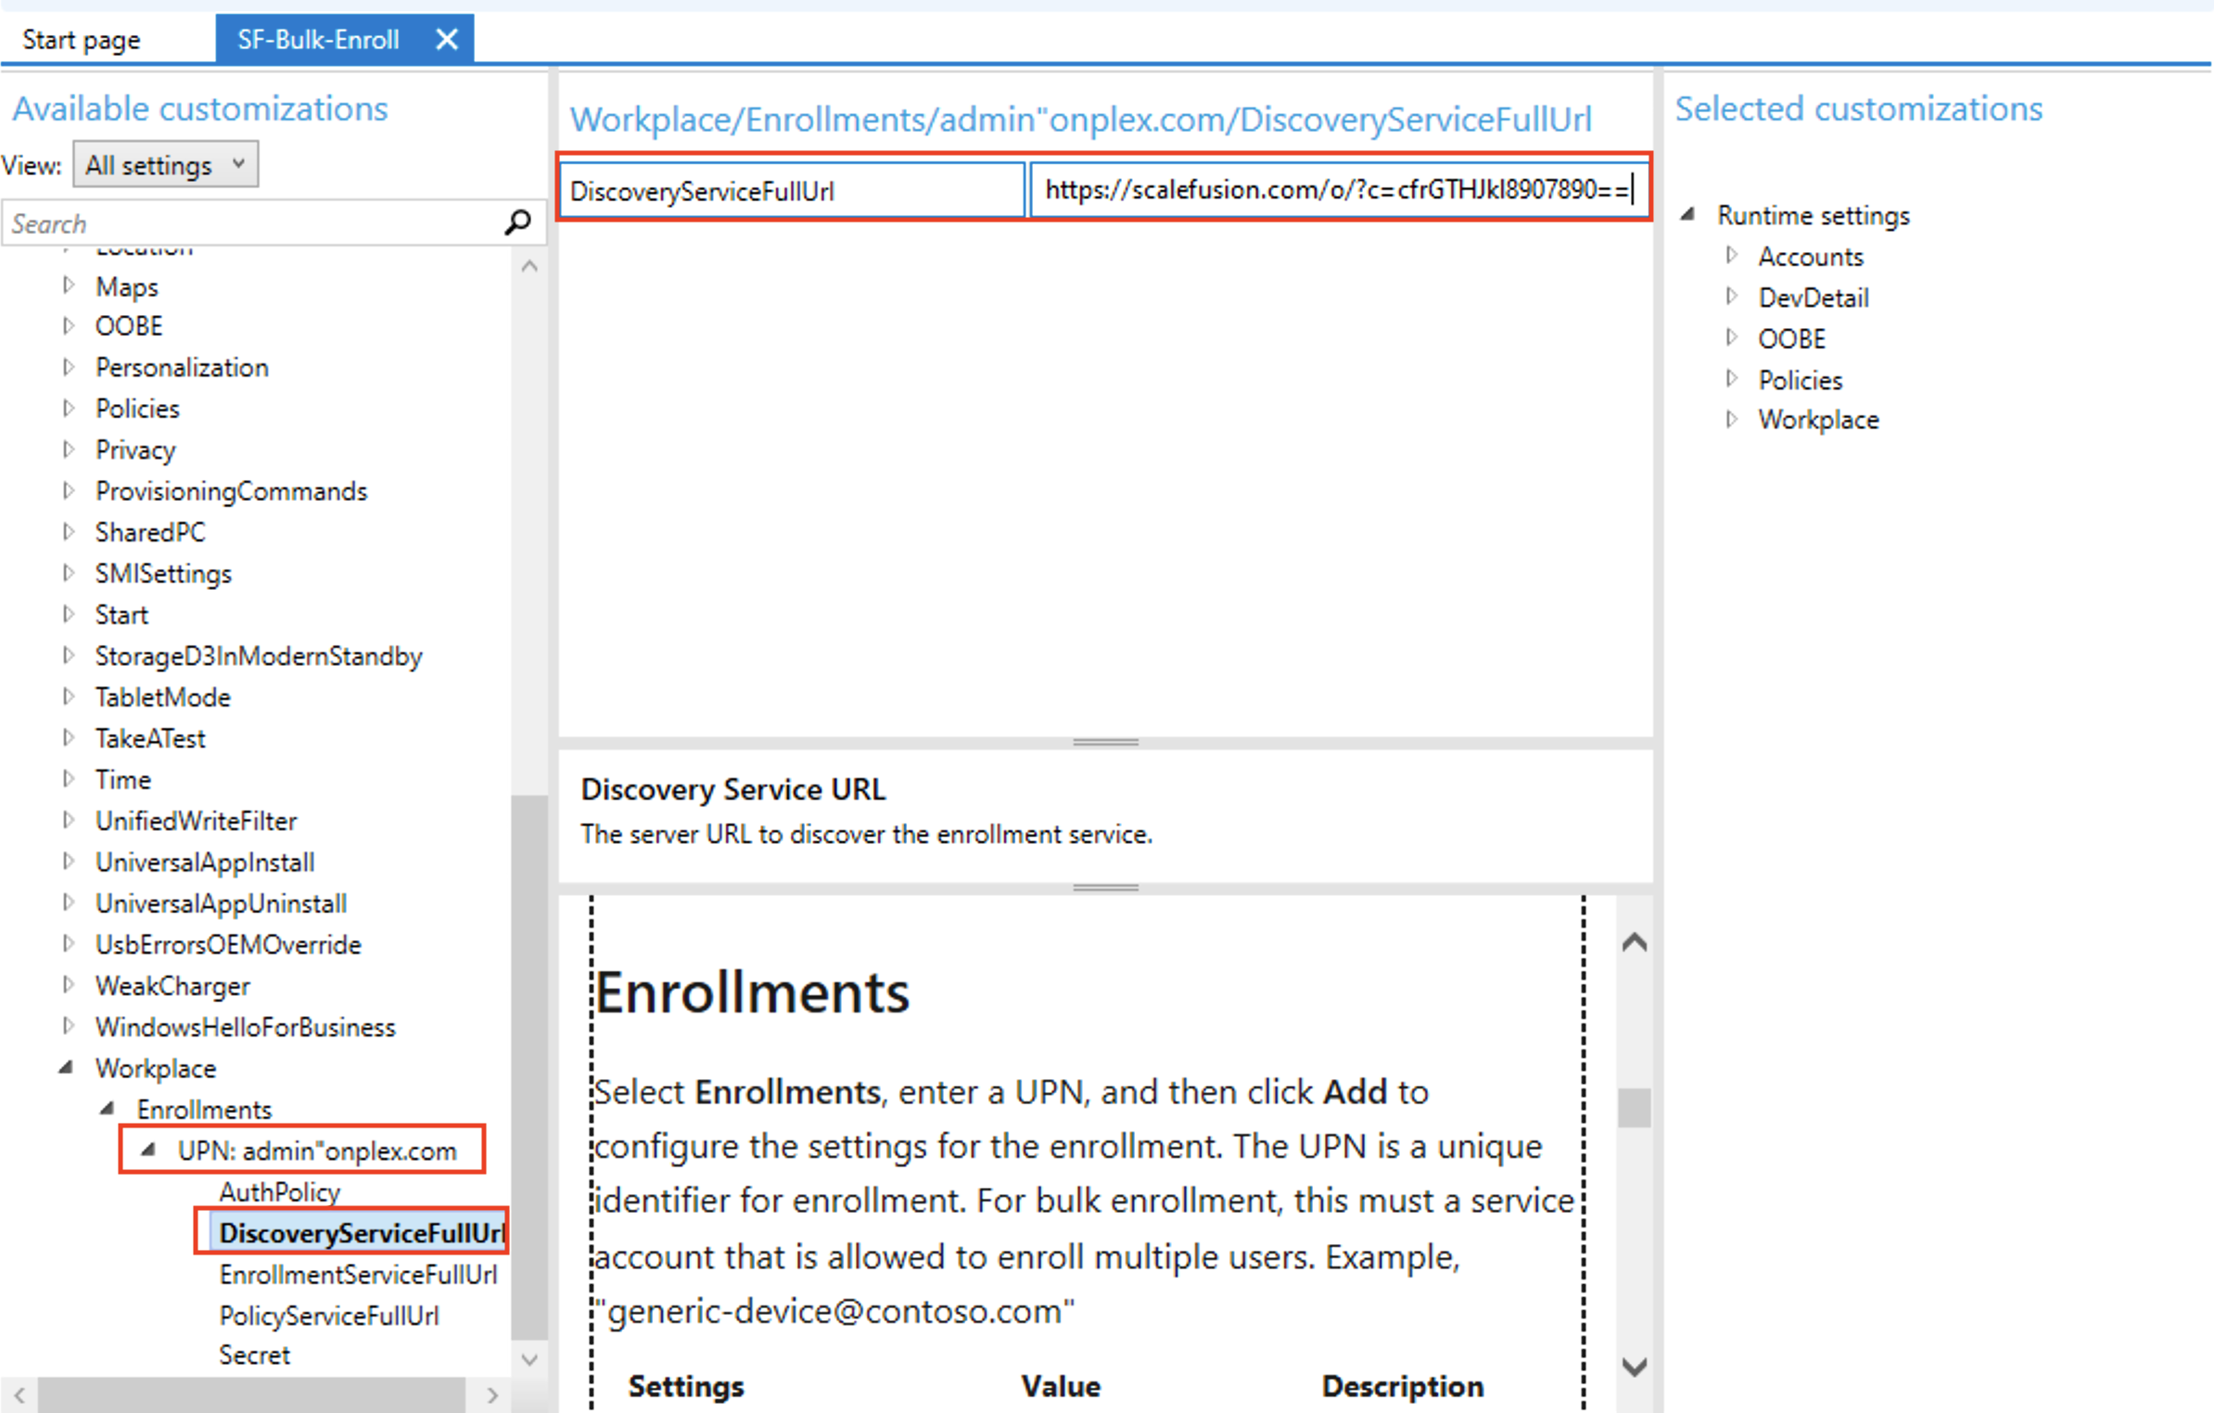Click the Discovery Service URL description title
The image size is (2214, 1413).
pos(732,789)
